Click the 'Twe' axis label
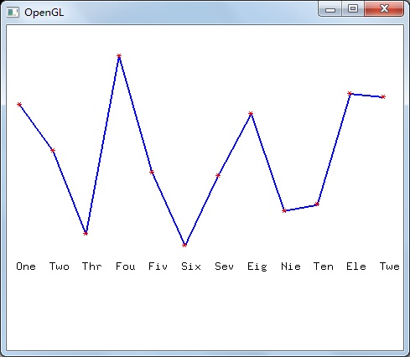 pos(390,266)
